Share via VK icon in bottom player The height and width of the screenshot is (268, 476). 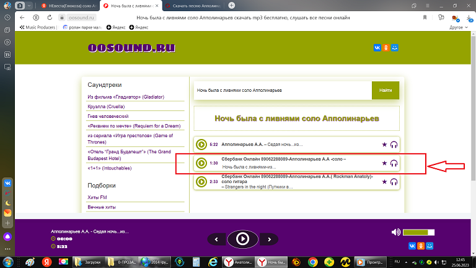pos(412,246)
